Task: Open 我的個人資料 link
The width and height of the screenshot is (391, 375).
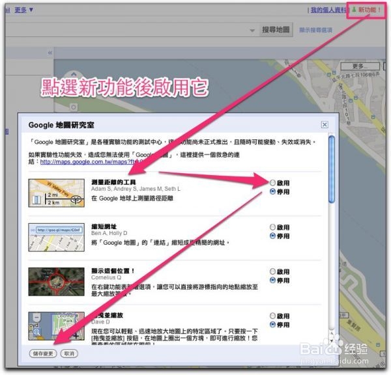Action: (328, 10)
